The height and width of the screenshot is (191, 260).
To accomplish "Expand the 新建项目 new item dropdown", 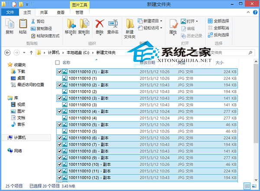I will pos(161,21).
